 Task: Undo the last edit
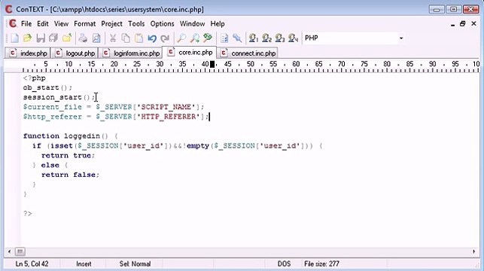click(152, 38)
